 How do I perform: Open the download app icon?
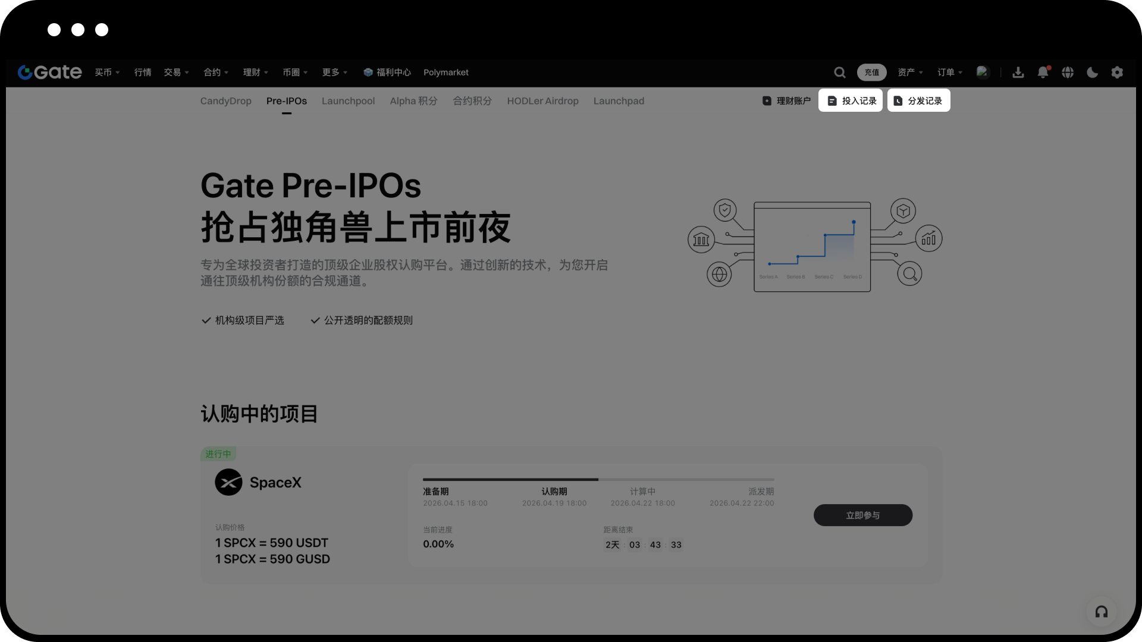click(x=1018, y=73)
